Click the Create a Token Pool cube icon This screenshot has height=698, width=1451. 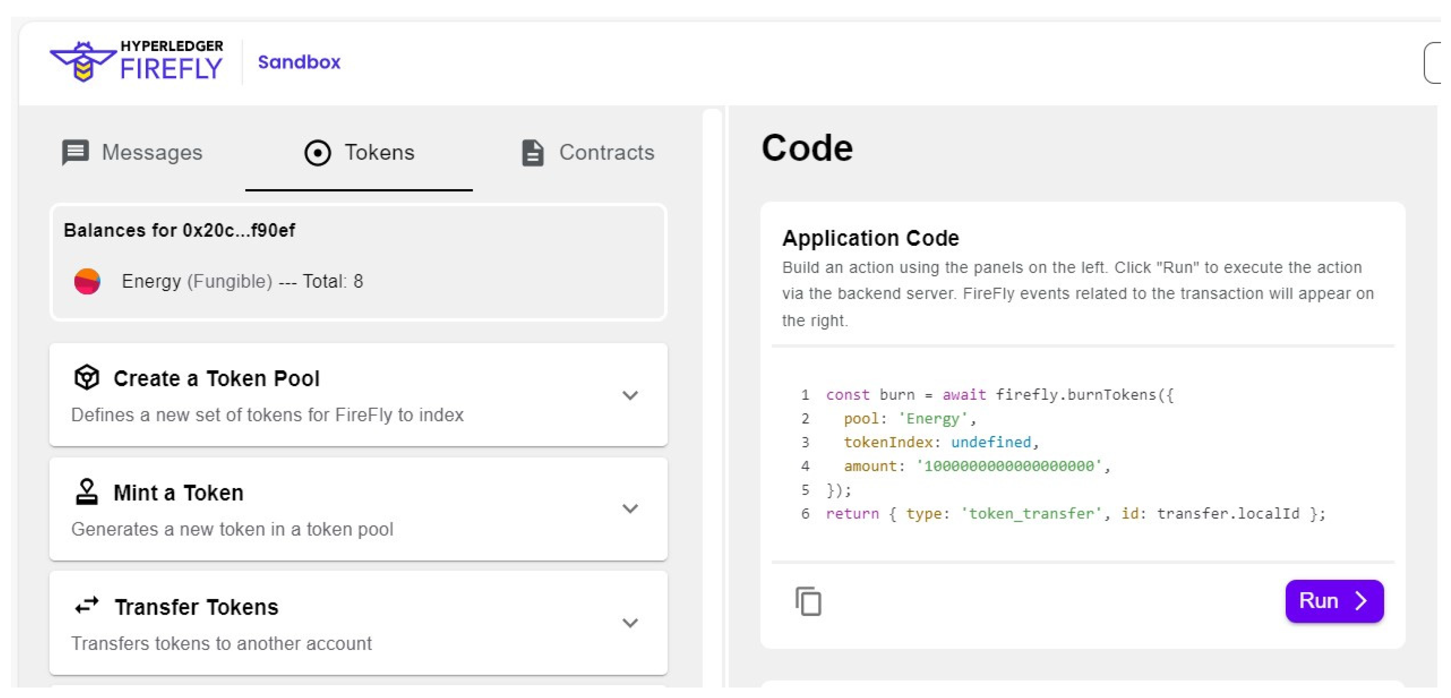coord(87,377)
